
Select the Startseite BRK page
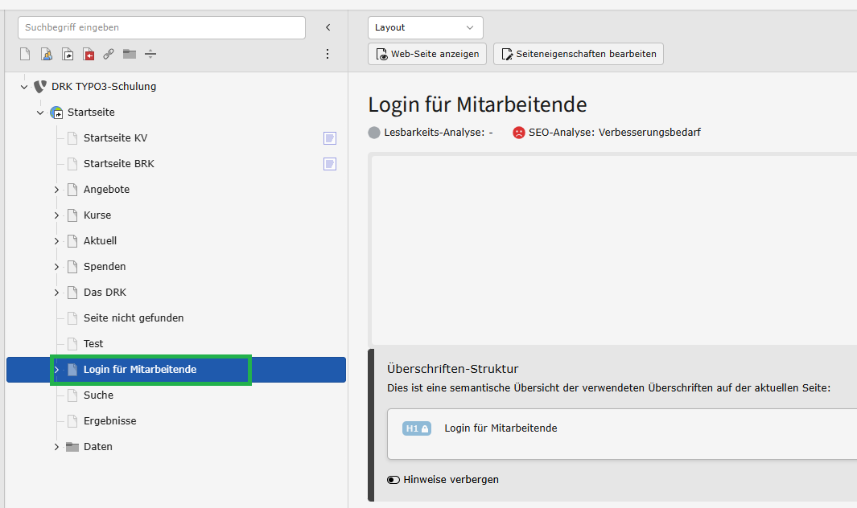tap(118, 164)
